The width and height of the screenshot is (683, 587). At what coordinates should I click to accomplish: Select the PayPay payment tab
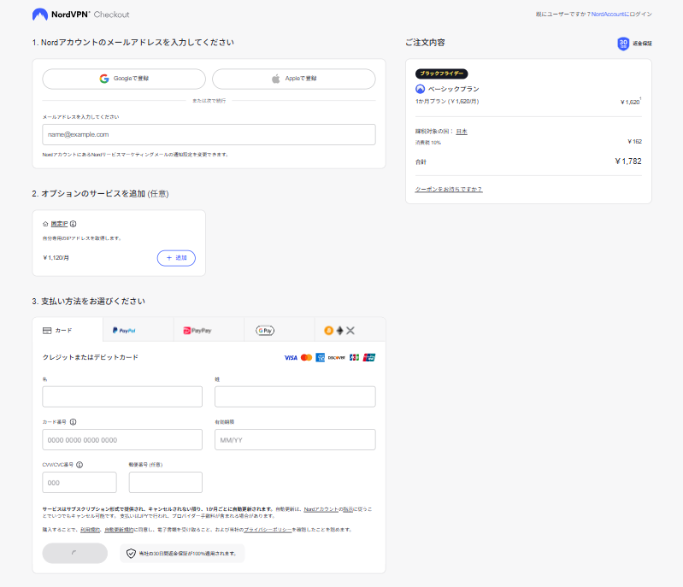pyautogui.click(x=209, y=331)
